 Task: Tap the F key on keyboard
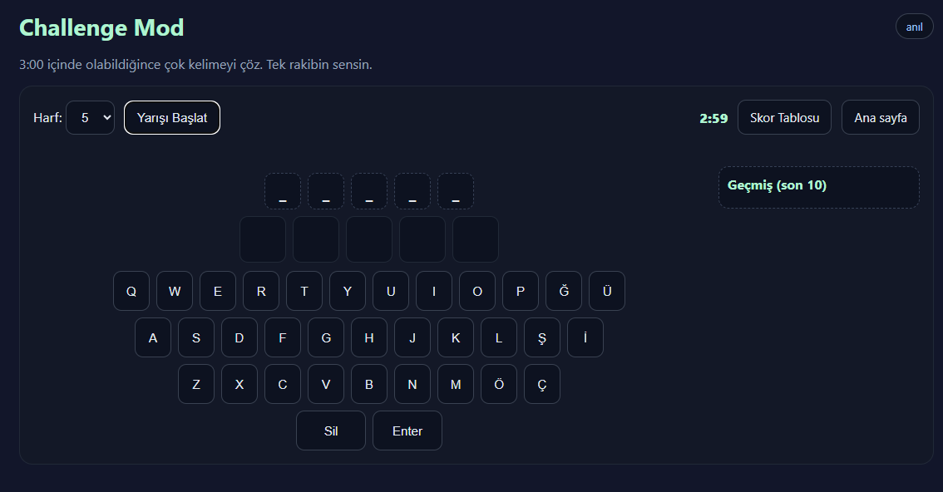[283, 337]
